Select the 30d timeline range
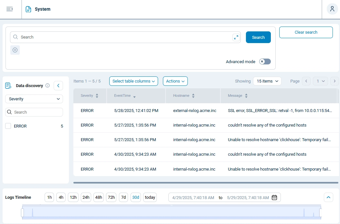 pos(135,197)
